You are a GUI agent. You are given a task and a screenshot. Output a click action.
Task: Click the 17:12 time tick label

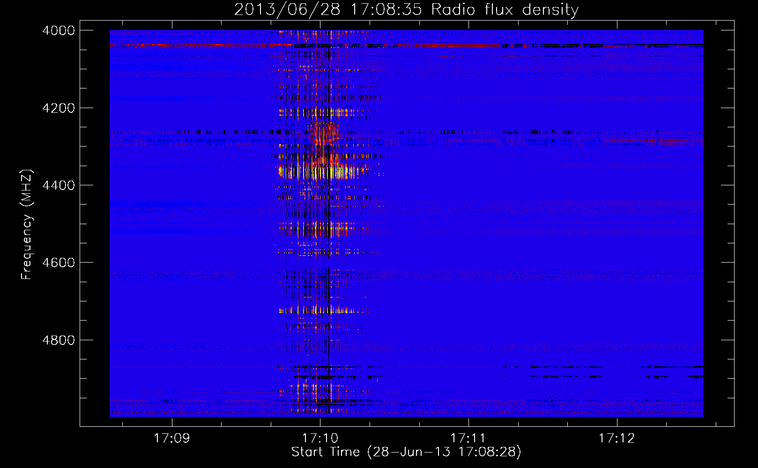(617, 438)
